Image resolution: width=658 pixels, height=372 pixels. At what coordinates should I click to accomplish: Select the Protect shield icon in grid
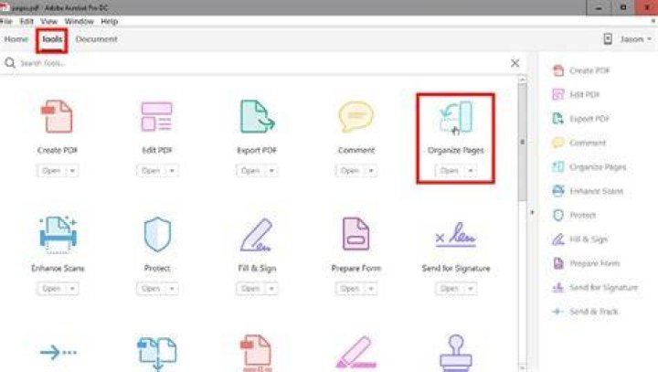(157, 234)
